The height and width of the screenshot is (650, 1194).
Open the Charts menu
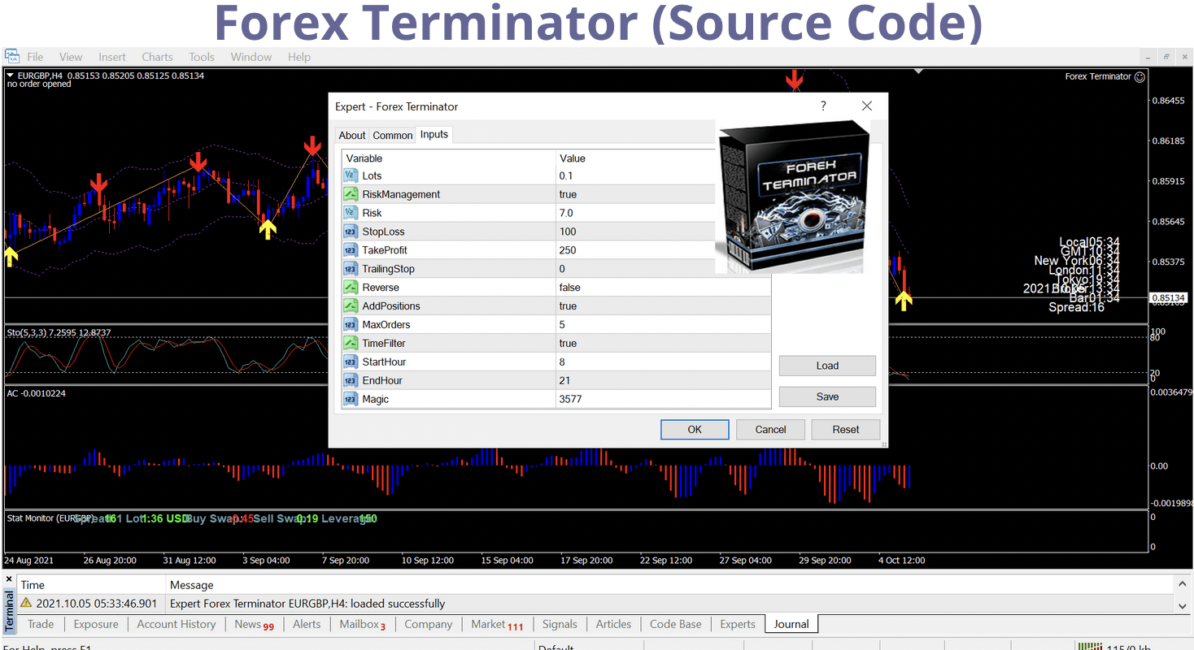157,57
